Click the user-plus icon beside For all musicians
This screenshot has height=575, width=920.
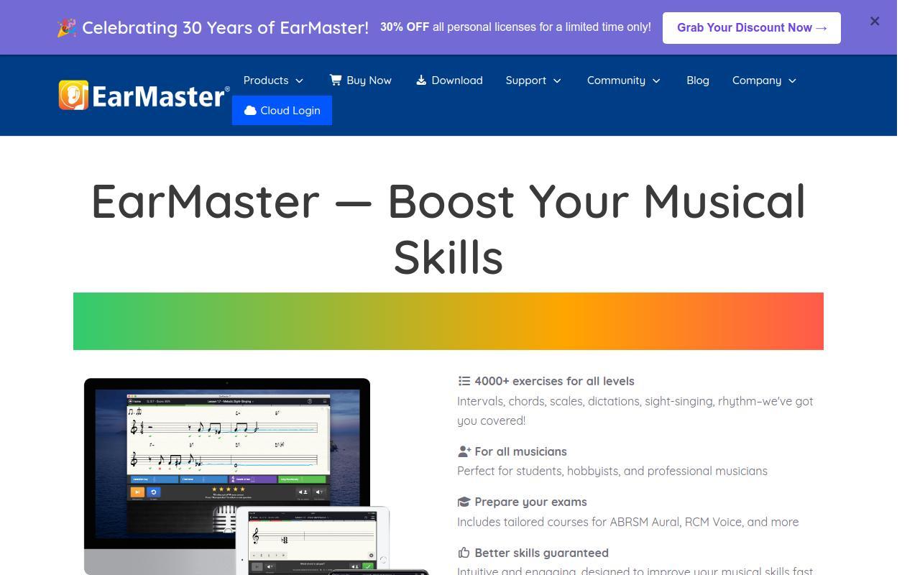(464, 451)
